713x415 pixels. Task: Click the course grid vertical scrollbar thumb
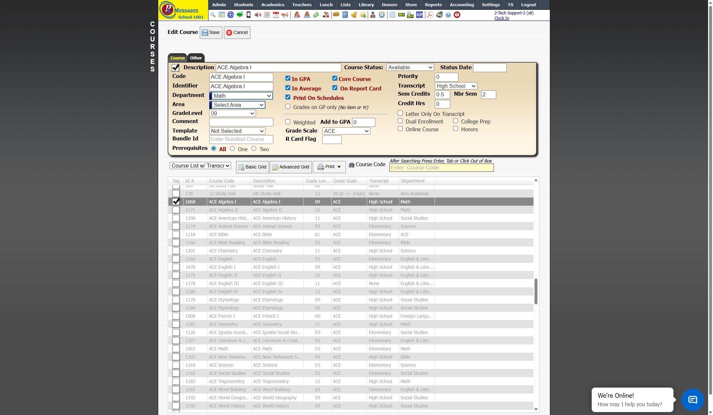click(536, 291)
